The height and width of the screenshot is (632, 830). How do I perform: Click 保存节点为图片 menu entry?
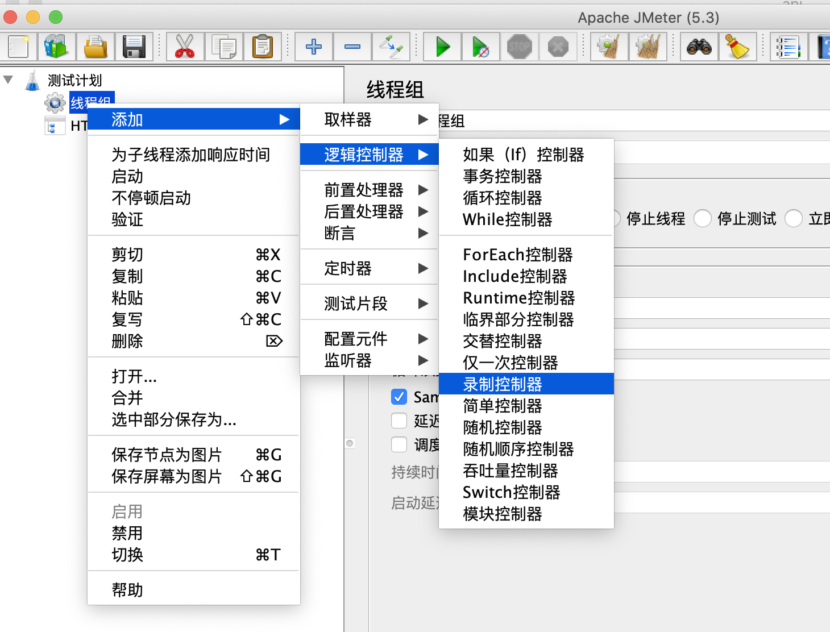tap(194, 455)
